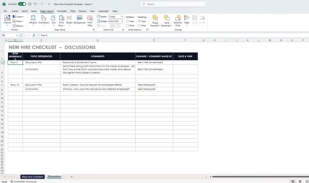
Task: Click the formula bar showing Row 2
Action: (x=174, y=35)
